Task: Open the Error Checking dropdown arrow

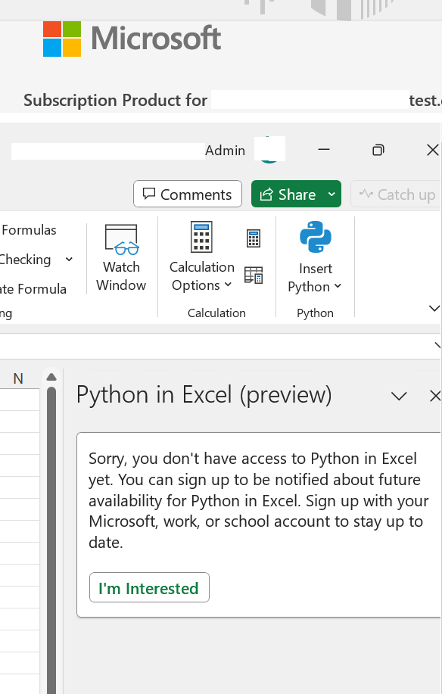Action: pos(69,260)
